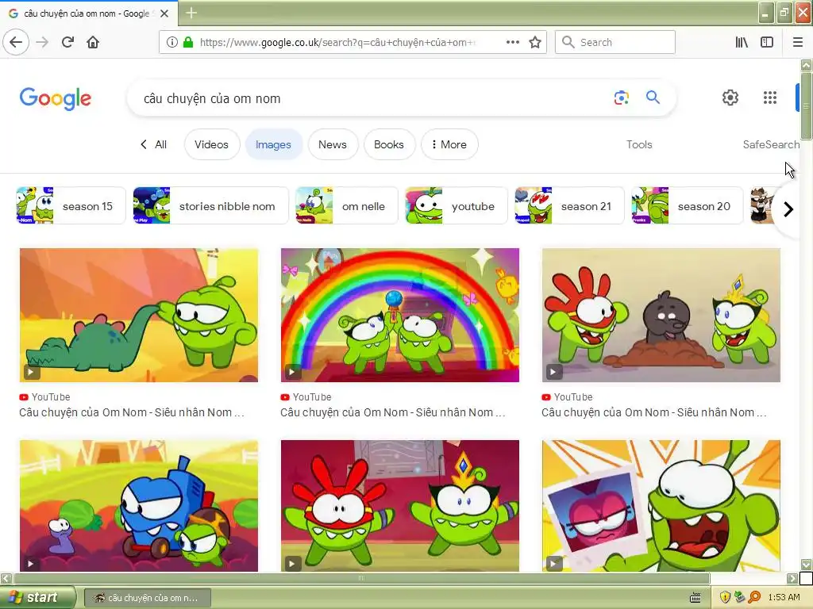Filter by season 20 chip
Screen dimensions: 813x609
[x=687, y=205]
